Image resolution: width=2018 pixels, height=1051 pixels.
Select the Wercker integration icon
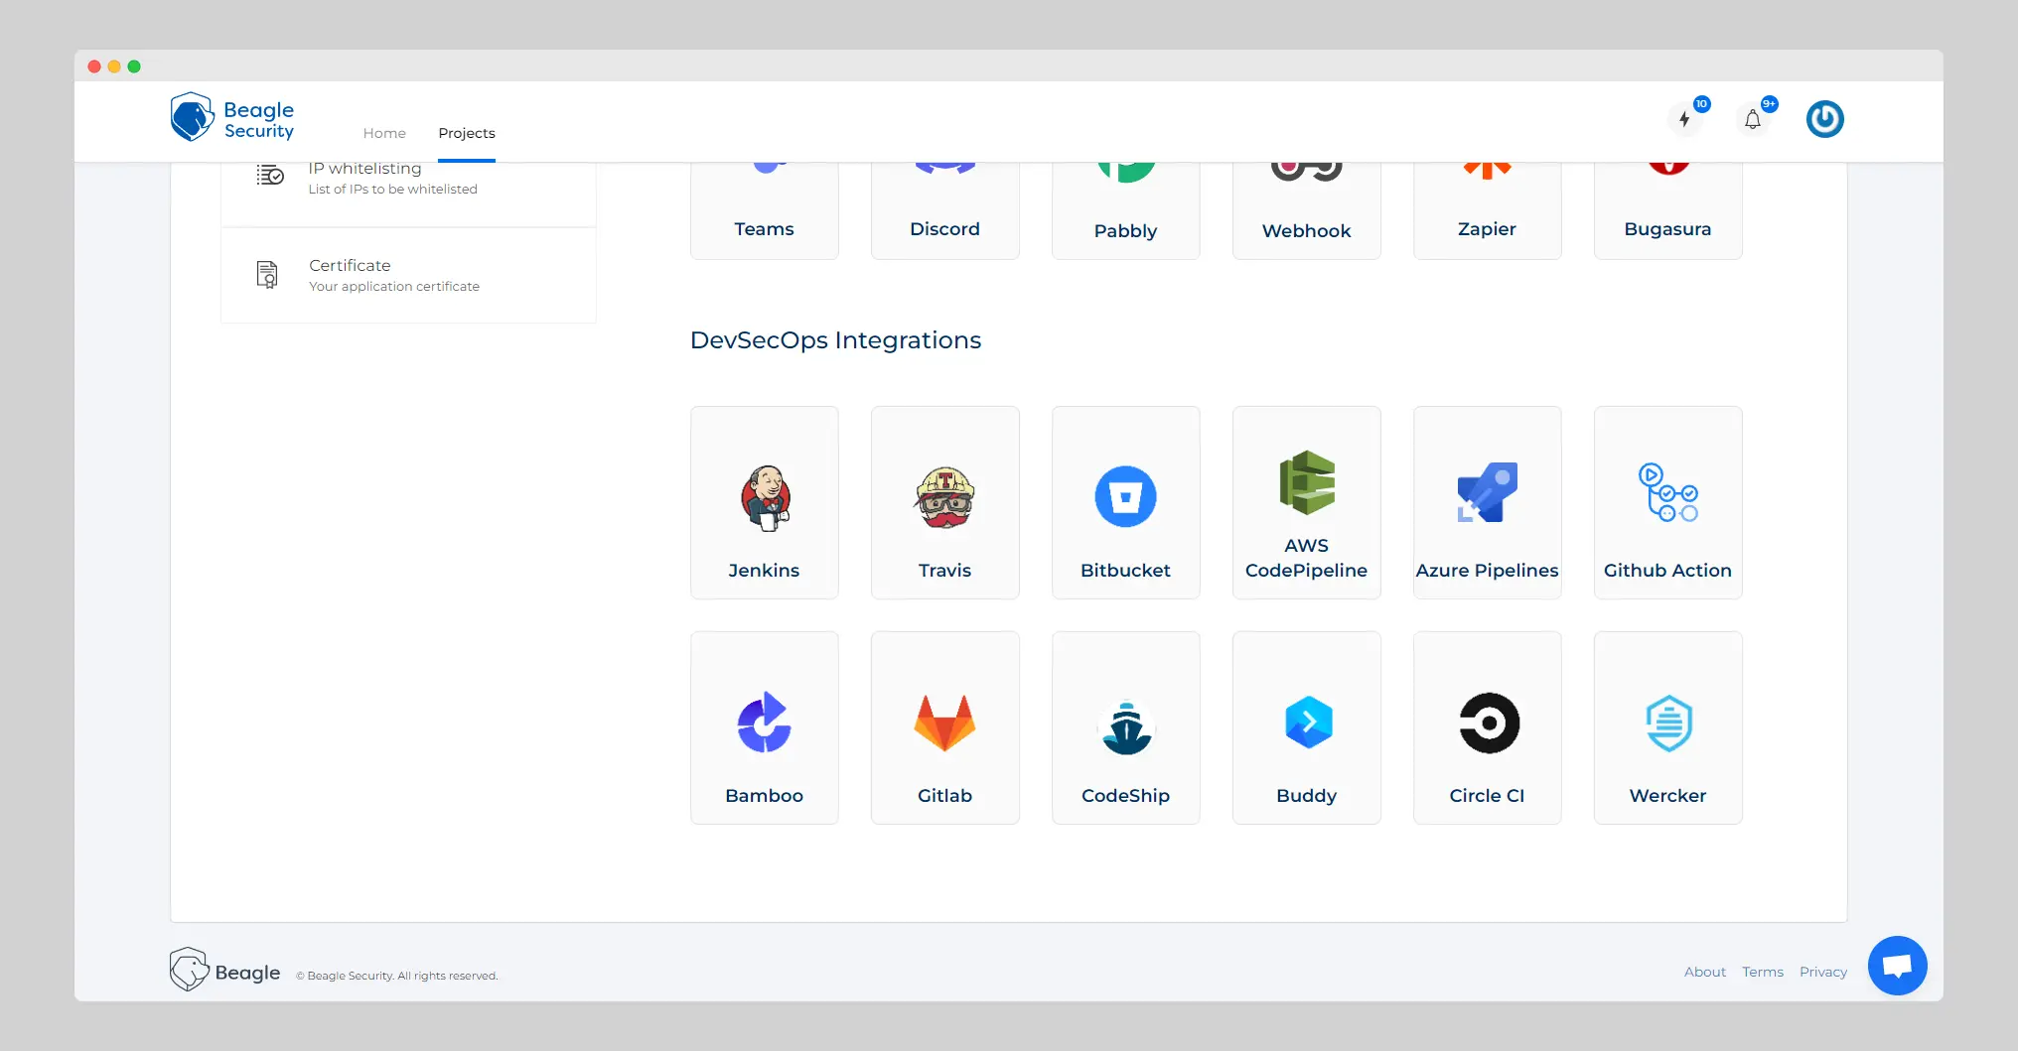click(1668, 723)
